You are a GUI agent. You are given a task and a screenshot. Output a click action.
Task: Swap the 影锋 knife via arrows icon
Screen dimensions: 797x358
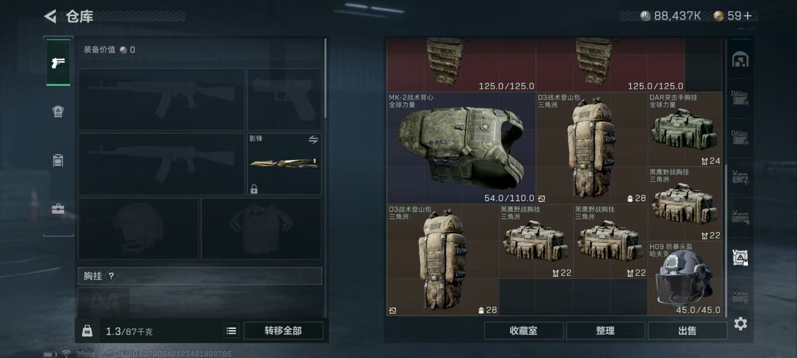pyautogui.click(x=313, y=140)
